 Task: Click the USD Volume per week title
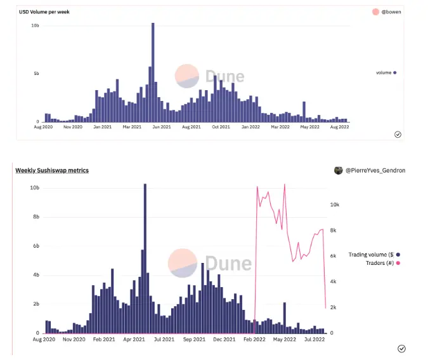(x=44, y=12)
